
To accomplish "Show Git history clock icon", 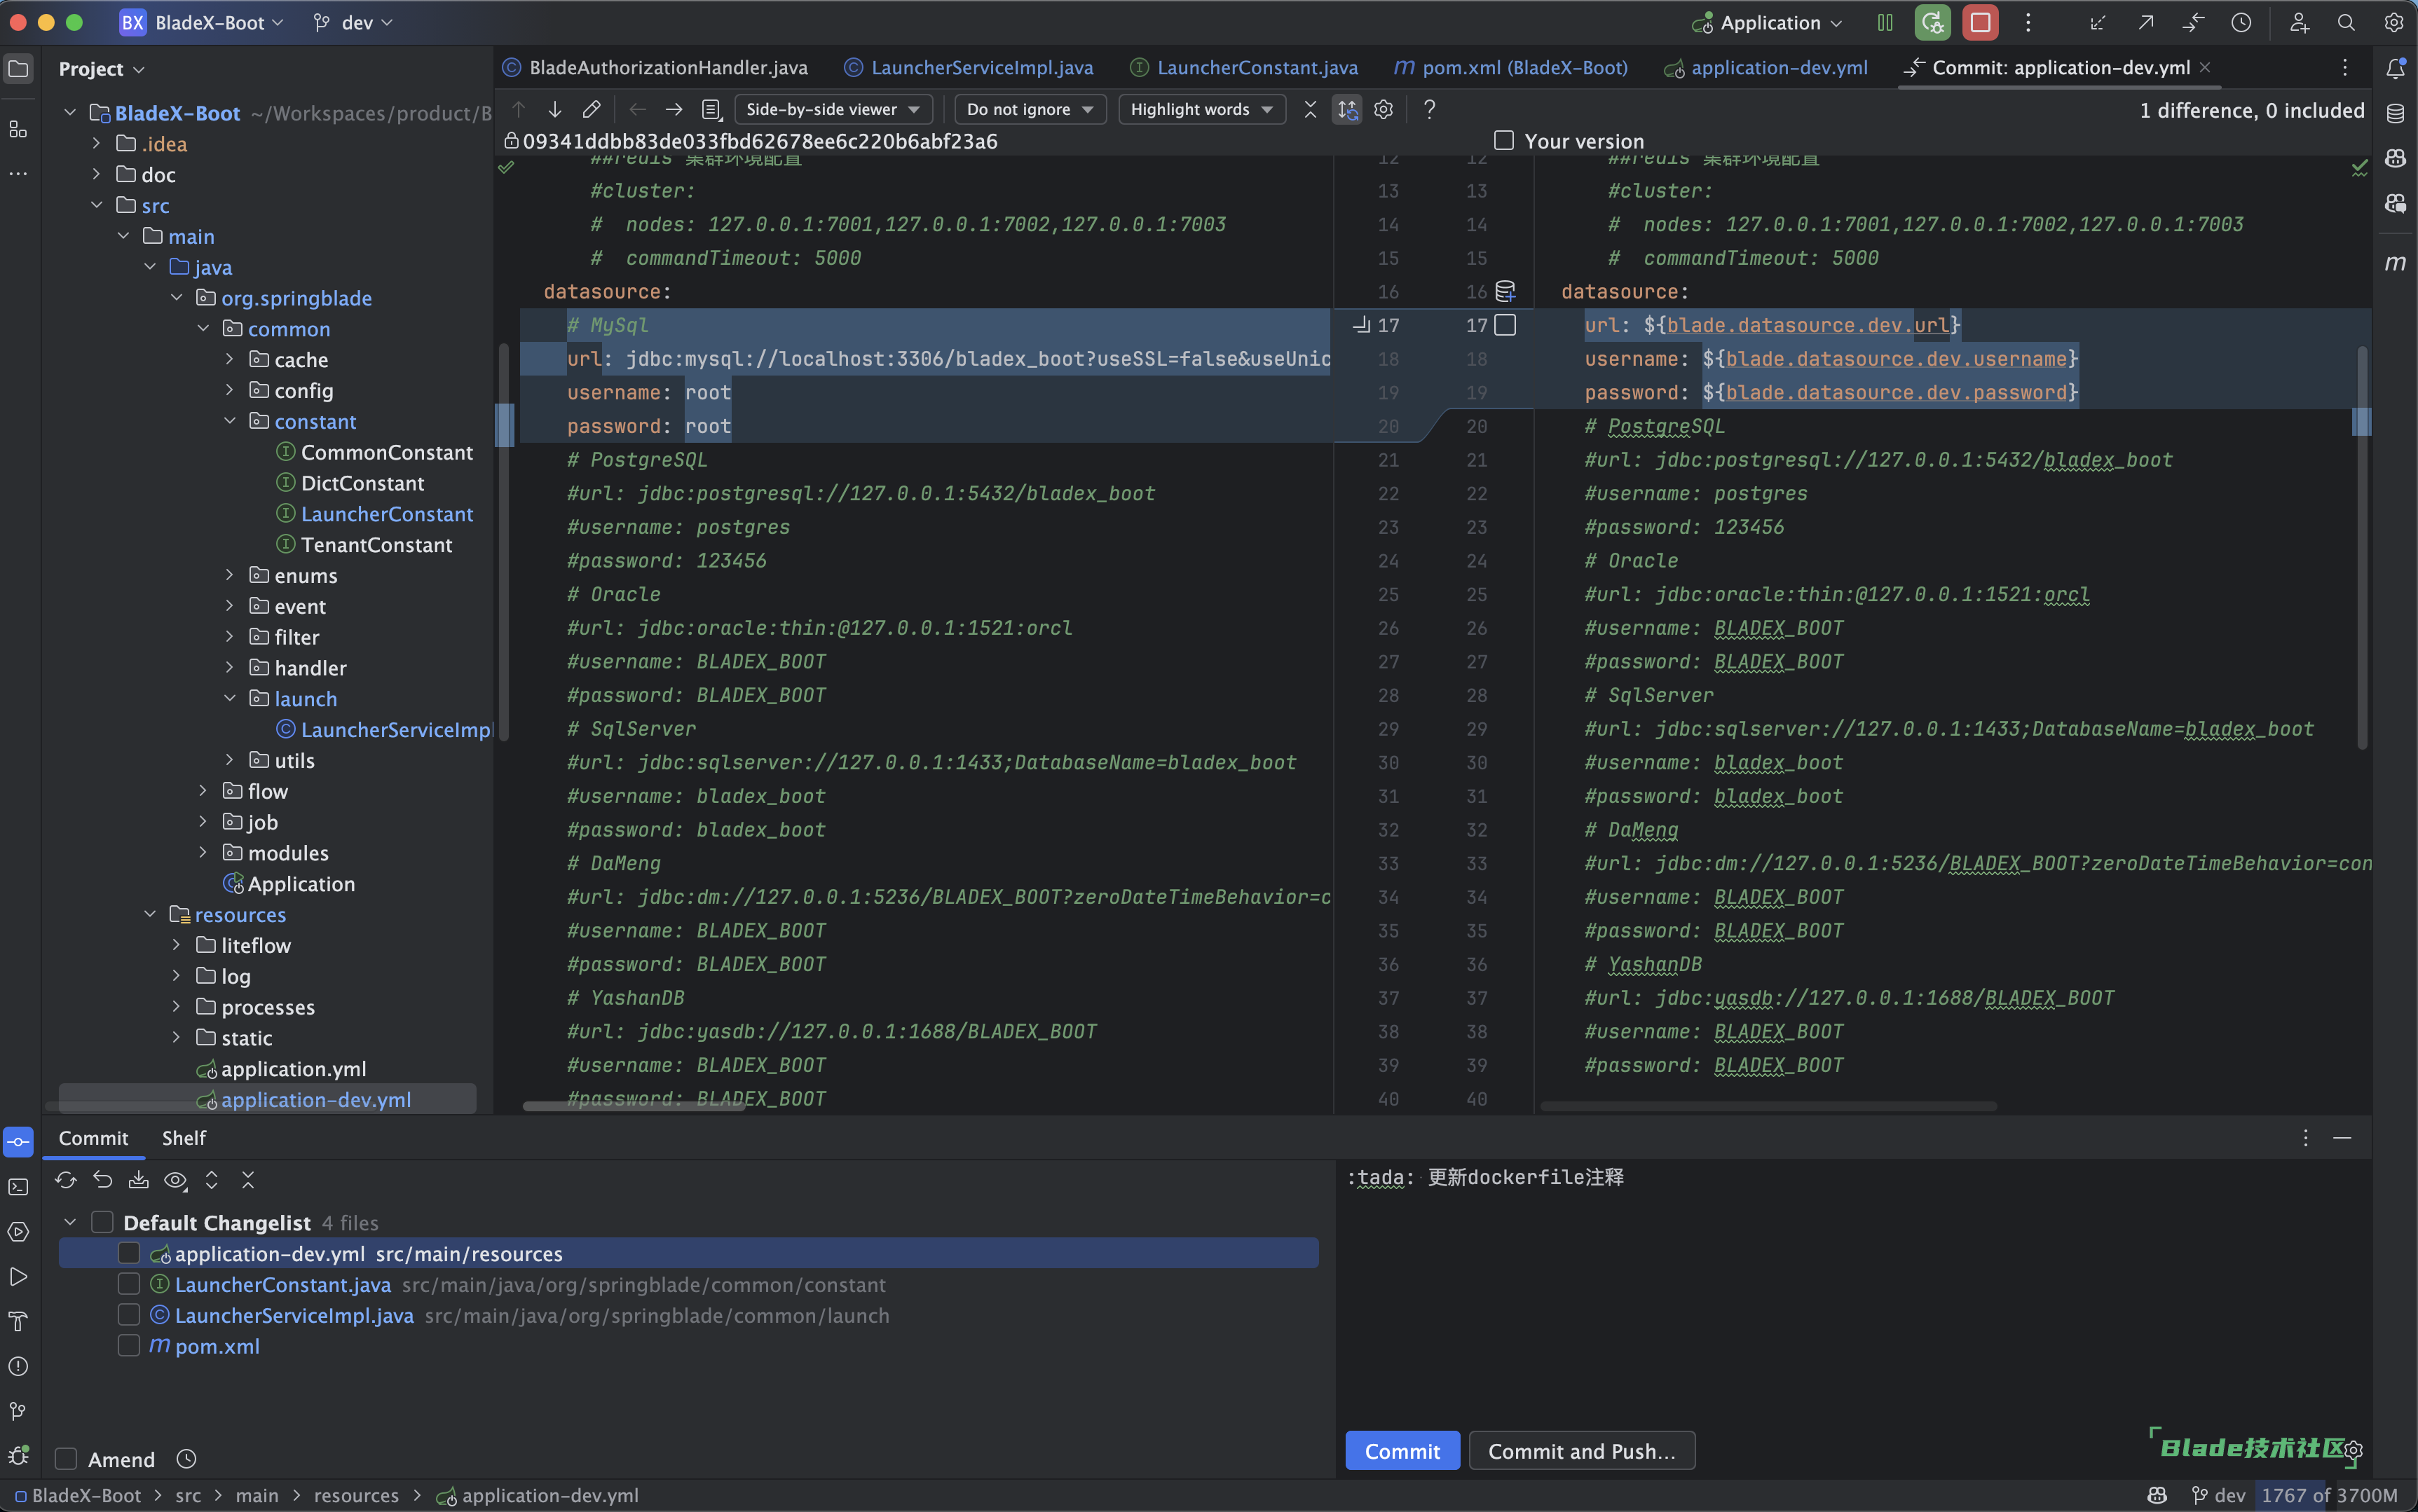I will tap(2241, 22).
